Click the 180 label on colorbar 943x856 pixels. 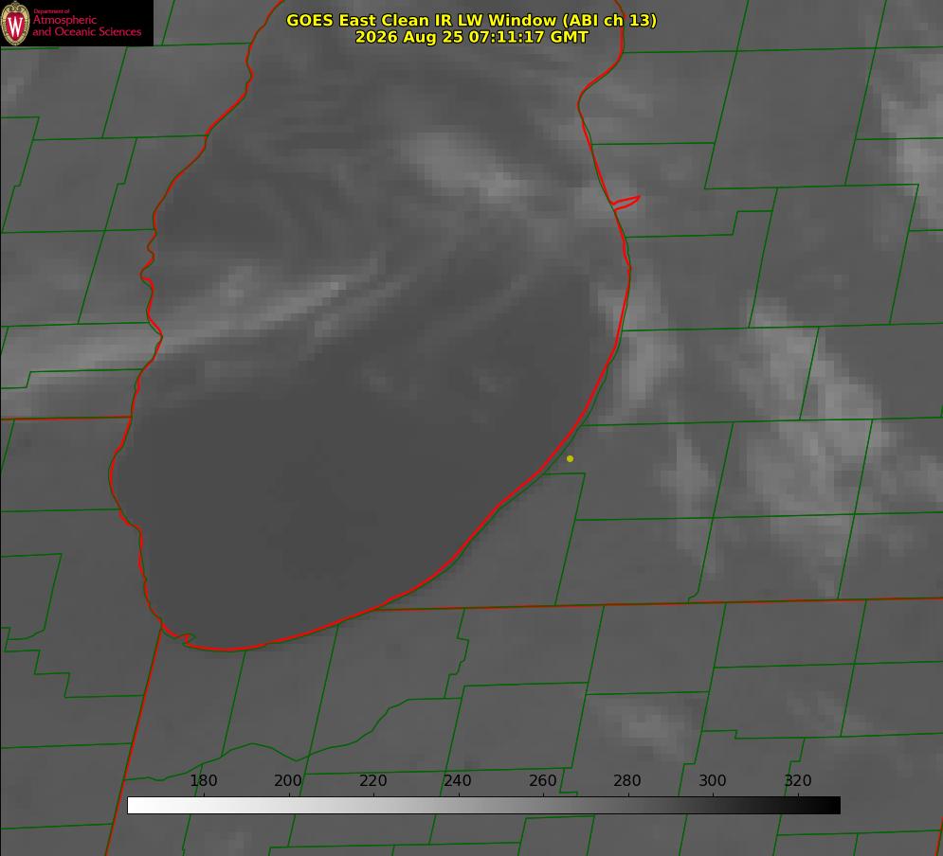point(203,780)
